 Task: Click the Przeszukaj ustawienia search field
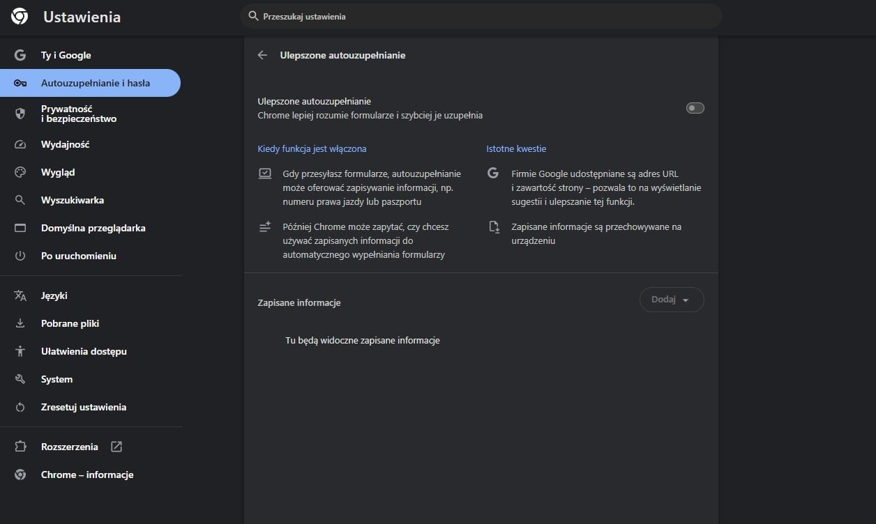pyautogui.click(x=481, y=16)
